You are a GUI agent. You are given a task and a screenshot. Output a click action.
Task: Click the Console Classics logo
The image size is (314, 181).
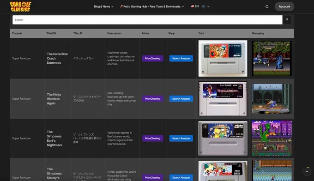(x=20, y=6)
